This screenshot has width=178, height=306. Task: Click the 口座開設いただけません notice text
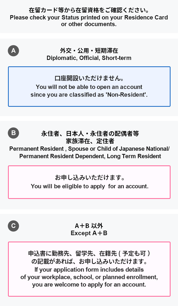point(89,79)
